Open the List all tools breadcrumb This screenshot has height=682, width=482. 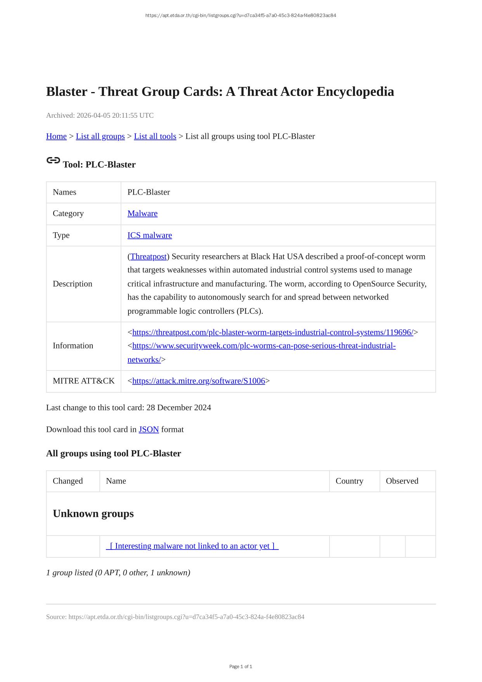click(x=155, y=136)
